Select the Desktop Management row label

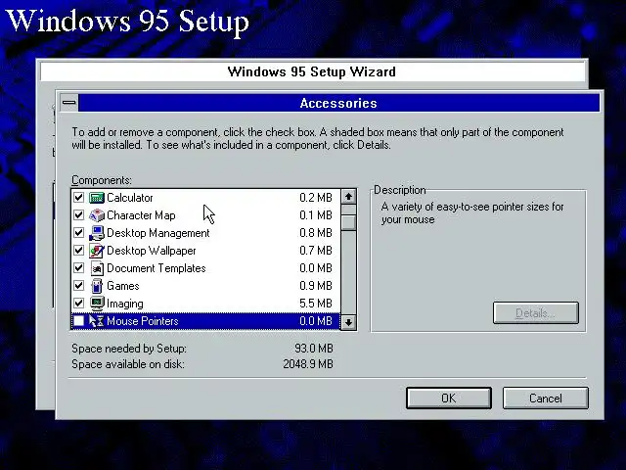click(x=158, y=233)
